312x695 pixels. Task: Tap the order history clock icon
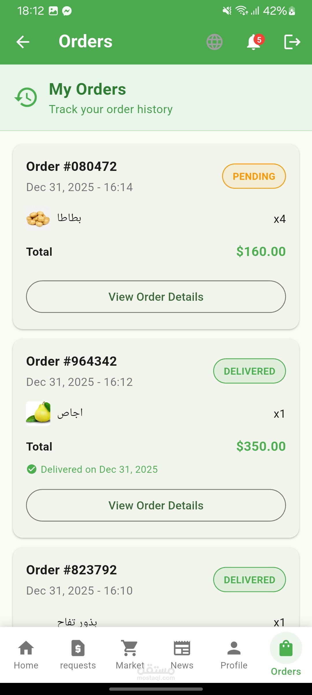[x=26, y=98]
